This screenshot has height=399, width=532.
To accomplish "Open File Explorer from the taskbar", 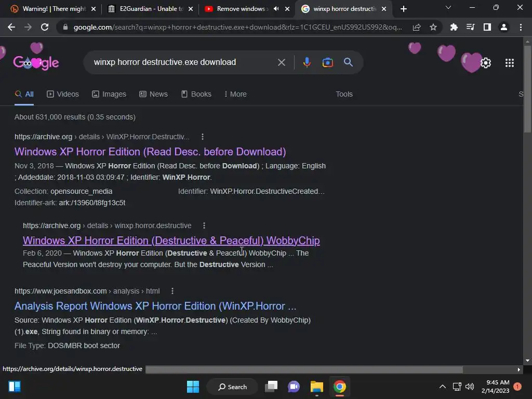I will [316, 387].
